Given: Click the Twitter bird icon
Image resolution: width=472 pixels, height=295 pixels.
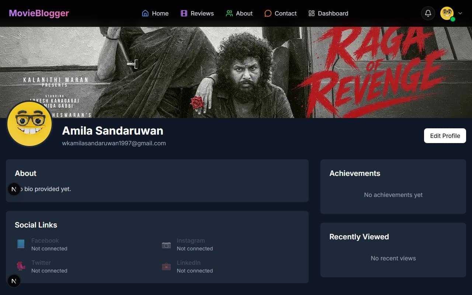Looking at the screenshot, I should tap(21, 266).
